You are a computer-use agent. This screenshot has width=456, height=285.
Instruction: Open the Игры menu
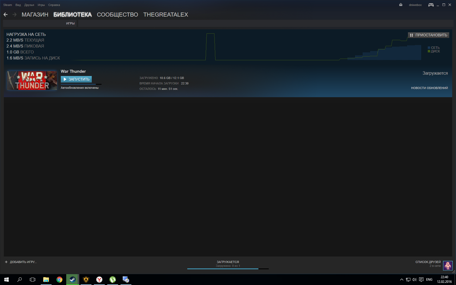pyautogui.click(x=41, y=5)
